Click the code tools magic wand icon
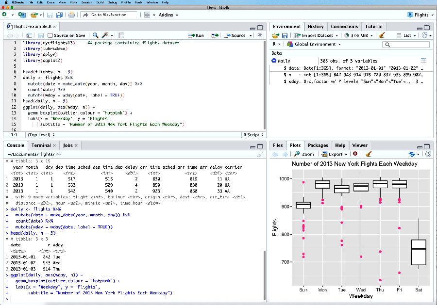 105,35
